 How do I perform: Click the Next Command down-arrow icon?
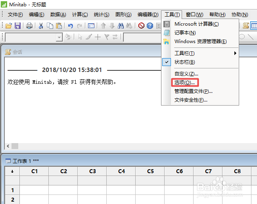pos(112,26)
